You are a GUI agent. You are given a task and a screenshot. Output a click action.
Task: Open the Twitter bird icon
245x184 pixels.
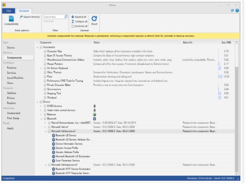pos(232,11)
